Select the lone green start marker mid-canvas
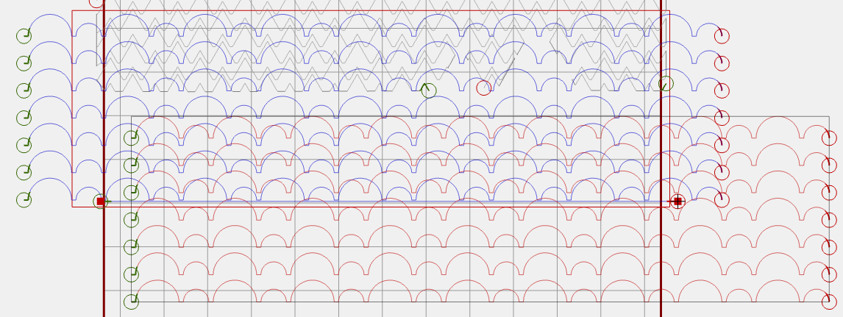843x317 pixels. (428, 90)
